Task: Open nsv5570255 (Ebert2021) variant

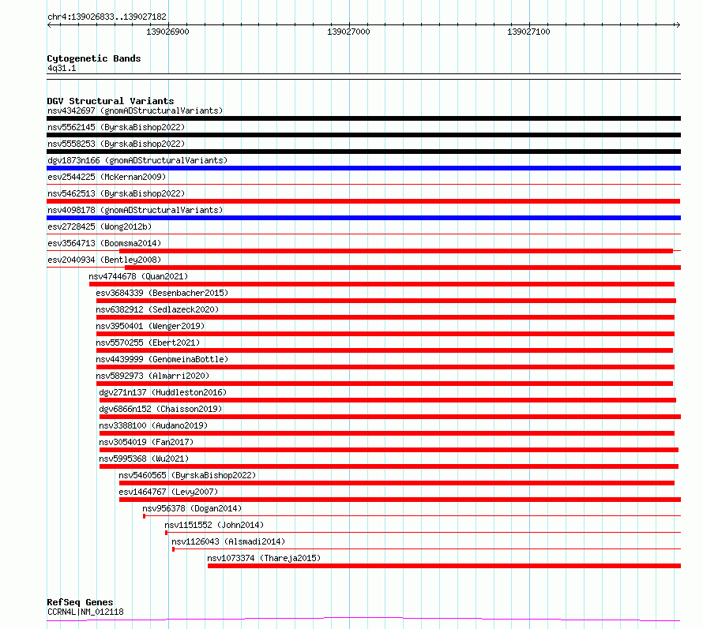Action: [148, 343]
